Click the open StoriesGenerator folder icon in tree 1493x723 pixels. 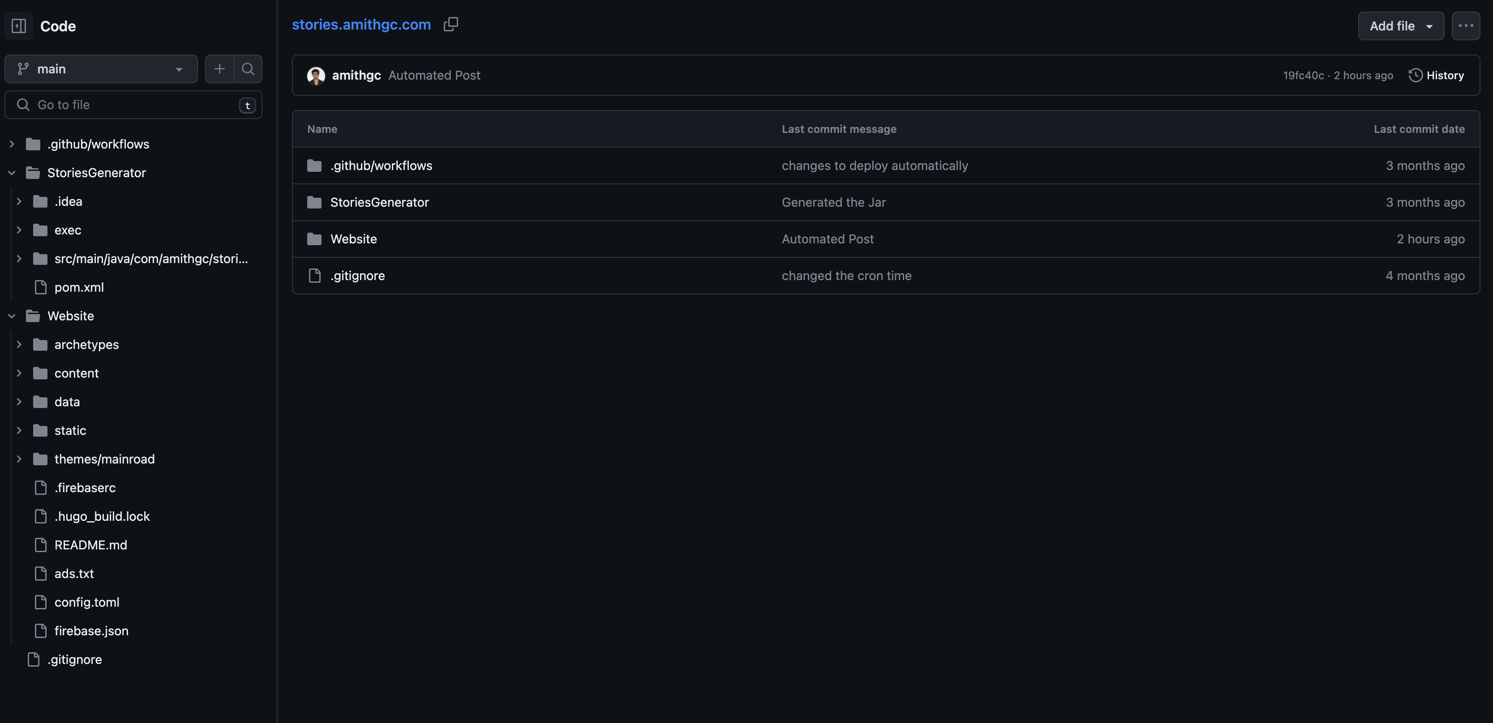click(33, 173)
